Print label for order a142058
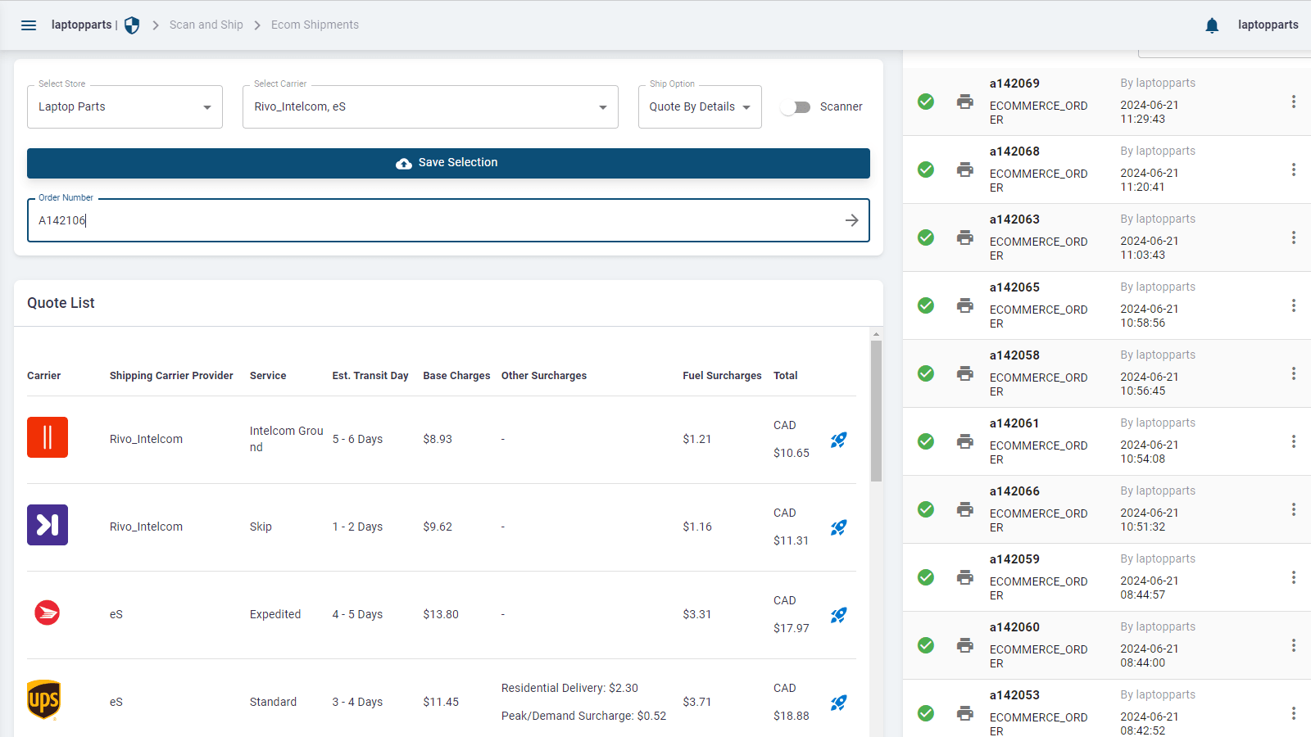Image resolution: width=1311 pixels, height=737 pixels. [x=965, y=373]
